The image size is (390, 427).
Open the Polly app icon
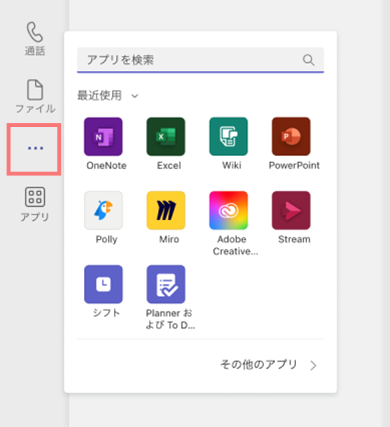click(103, 210)
